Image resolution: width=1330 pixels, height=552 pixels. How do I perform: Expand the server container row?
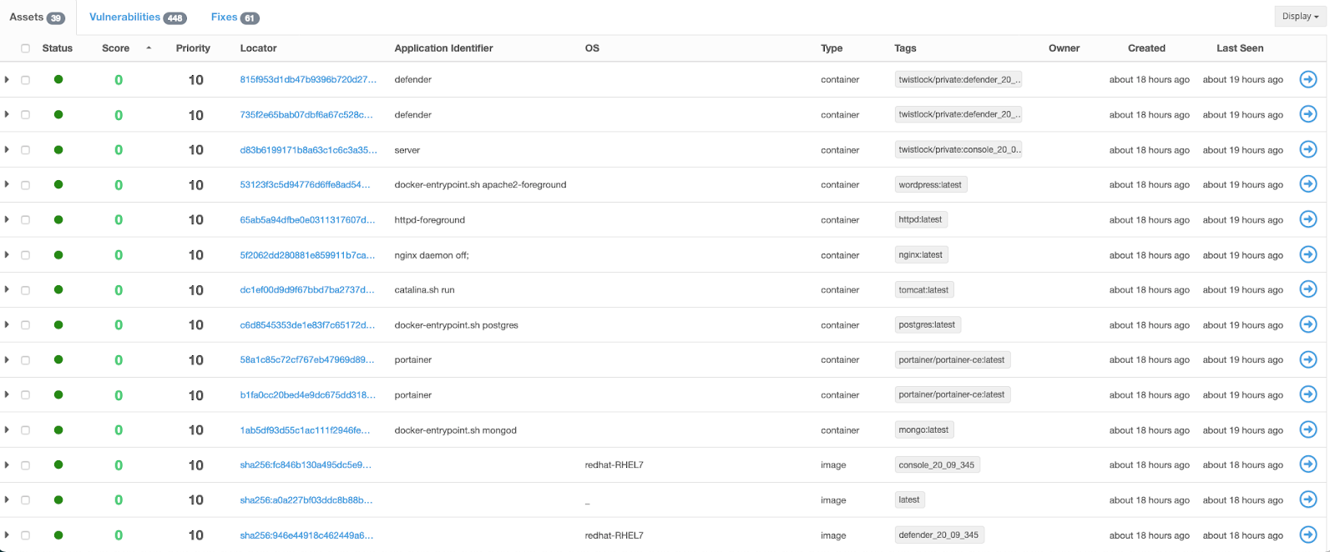(7, 149)
